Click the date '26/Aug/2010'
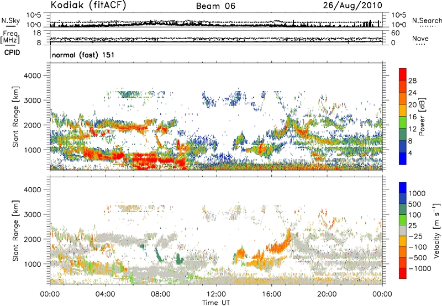442x306 pixels. pyautogui.click(x=352, y=6)
